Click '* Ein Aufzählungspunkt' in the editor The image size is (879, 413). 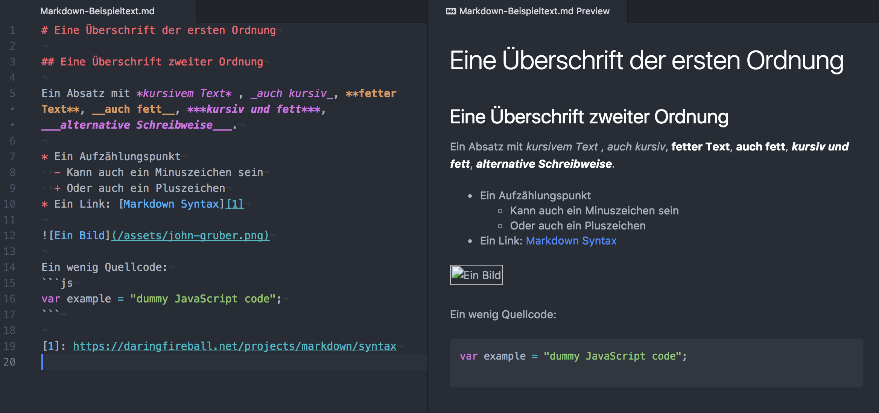click(x=111, y=156)
